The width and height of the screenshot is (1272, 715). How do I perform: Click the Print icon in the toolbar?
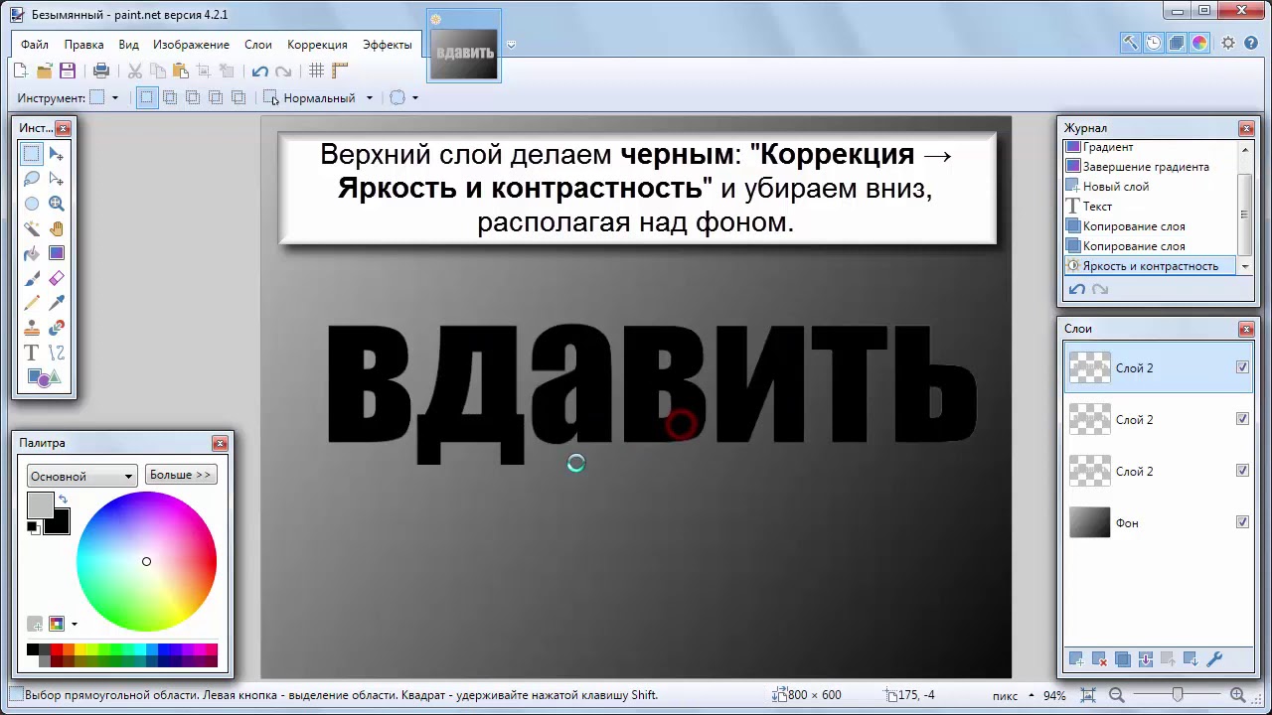coord(101,71)
